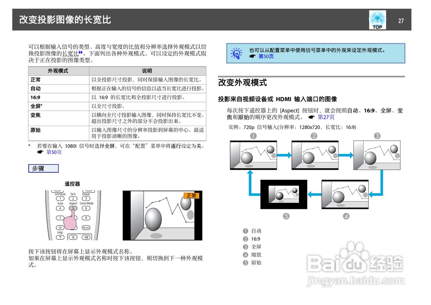Open the 第50页 link below the table footnote
This screenshot has height=305, width=431.
pos(54,152)
